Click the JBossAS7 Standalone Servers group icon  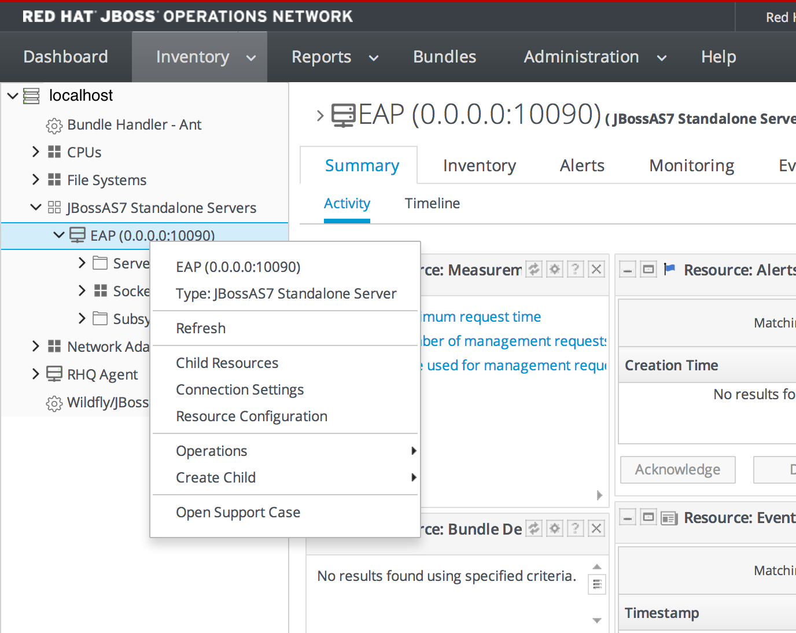coord(54,208)
